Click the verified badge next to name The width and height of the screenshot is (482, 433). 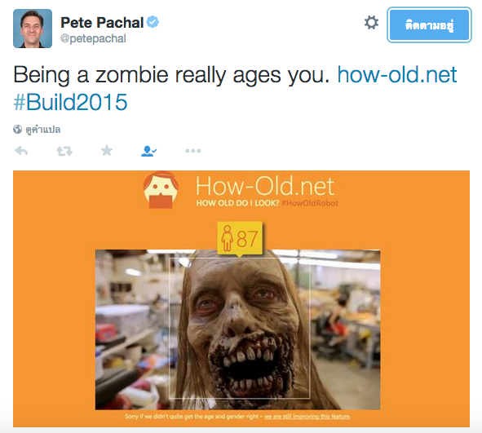click(153, 22)
